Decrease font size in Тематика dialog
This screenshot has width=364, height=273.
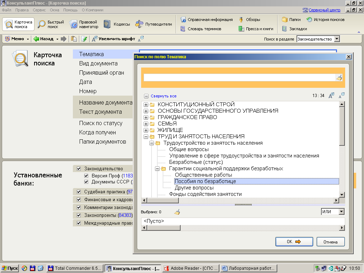342,95
